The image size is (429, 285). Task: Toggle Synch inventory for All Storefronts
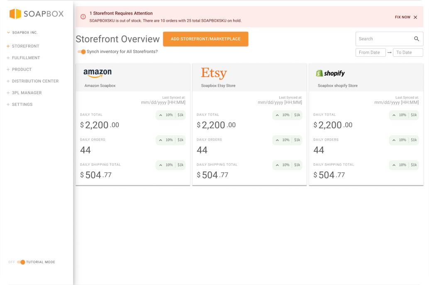click(x=82, y=52)
